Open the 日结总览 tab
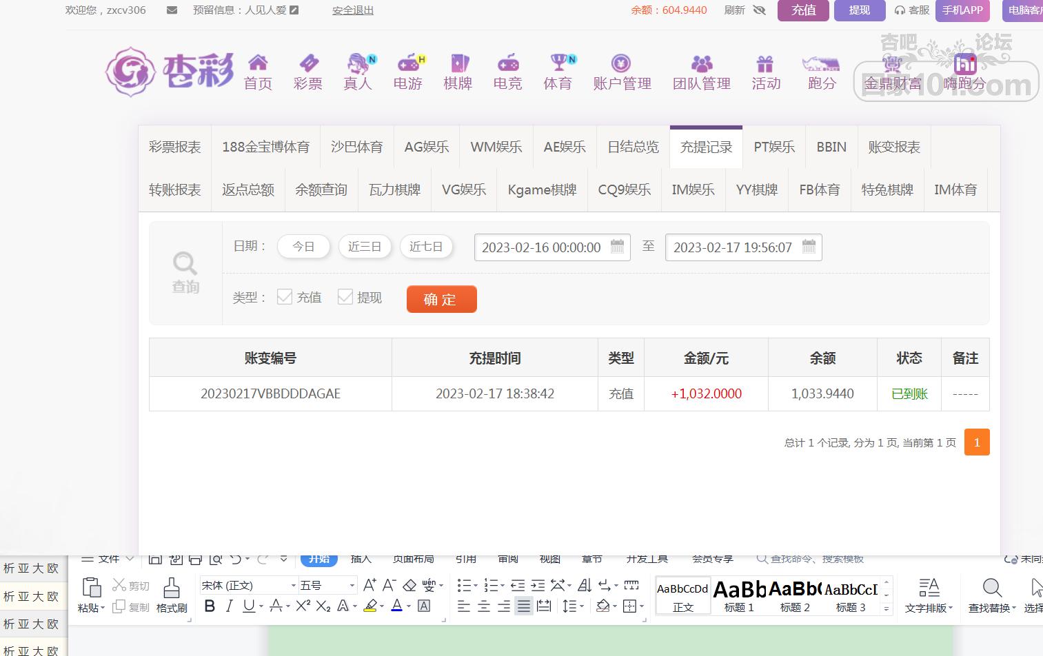 [633, 147]
